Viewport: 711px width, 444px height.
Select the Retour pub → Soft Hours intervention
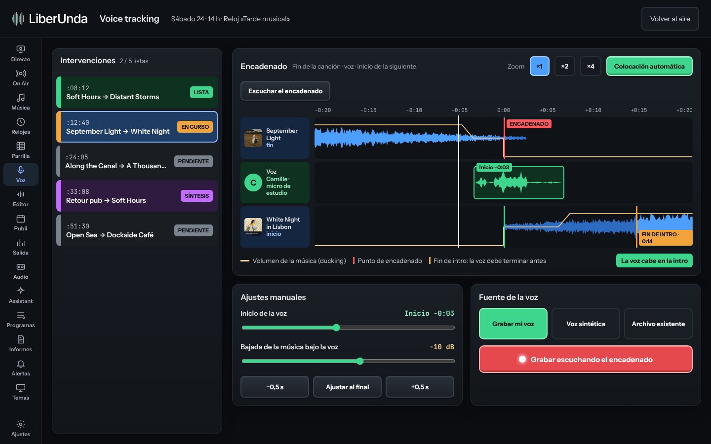coord(137,196)
